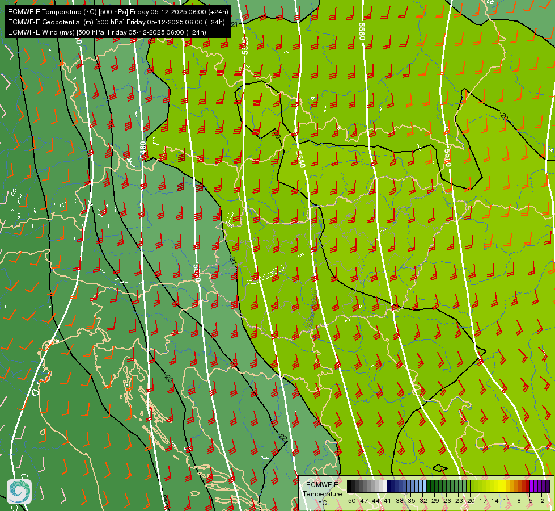Image resolution: width=555 pixels, height=511 pixels.
Task: Select the ECMWF-E Geopotential 500 hPa header line
Action: click(x=116, y=22)
